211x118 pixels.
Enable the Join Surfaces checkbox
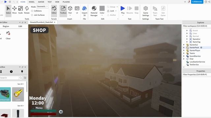32,15
